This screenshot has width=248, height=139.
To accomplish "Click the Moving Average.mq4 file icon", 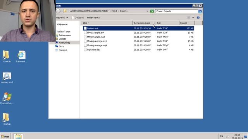I will tap(85, 46).
